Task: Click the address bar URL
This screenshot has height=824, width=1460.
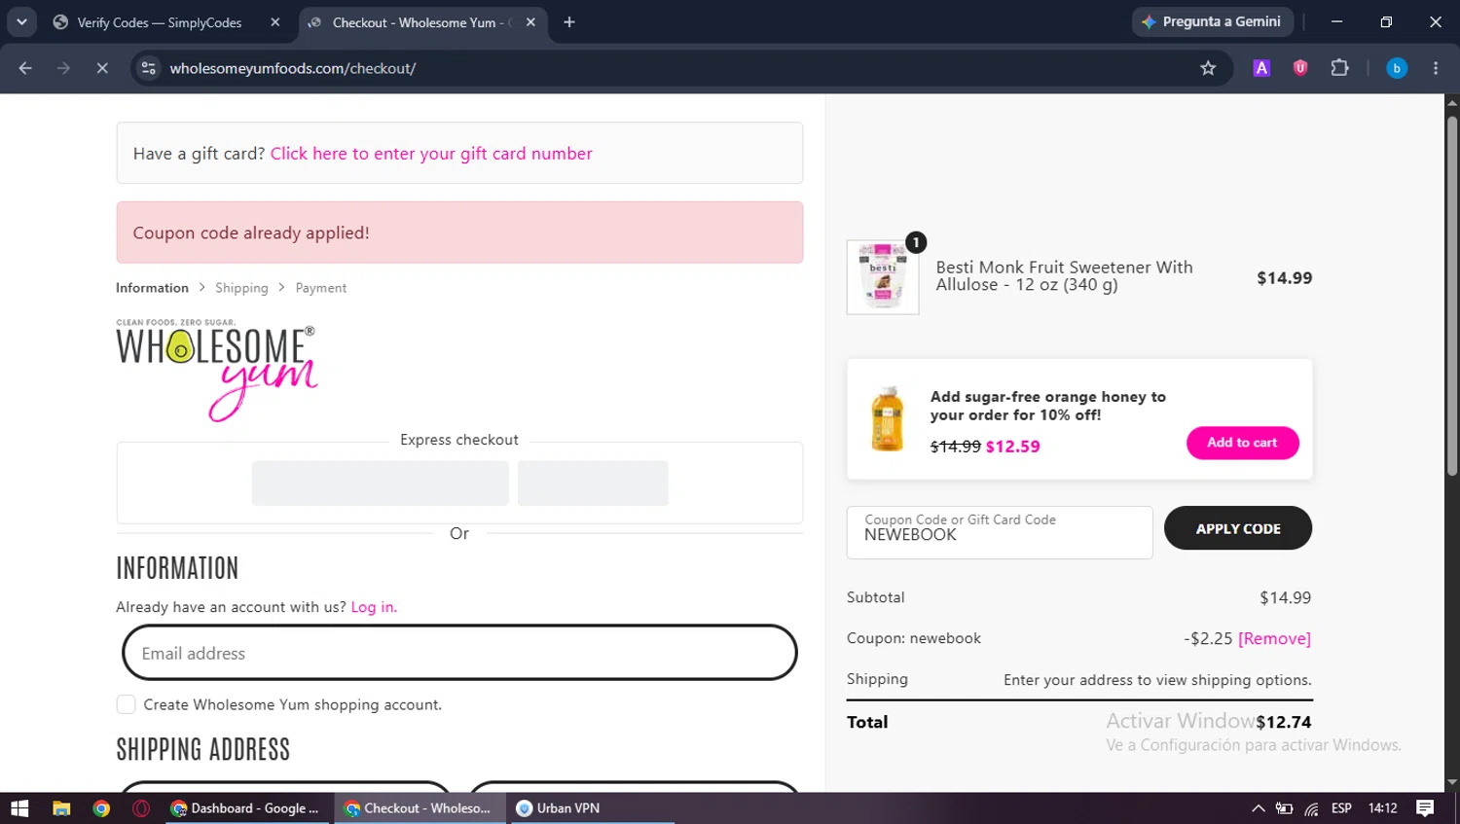Action: click(293, 68)
